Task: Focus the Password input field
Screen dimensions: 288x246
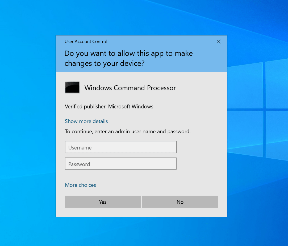Action: tap(121, 163)
